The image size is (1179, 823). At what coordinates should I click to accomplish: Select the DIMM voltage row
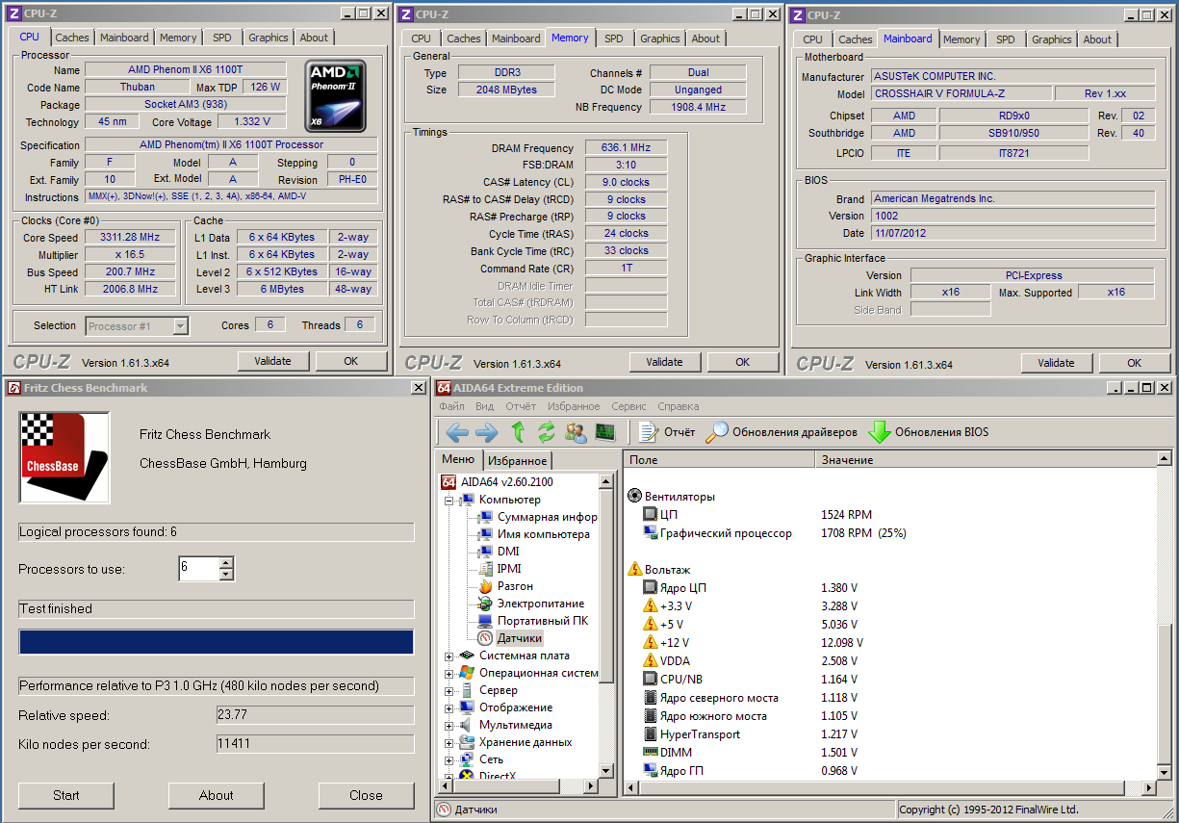click(667, 753)
